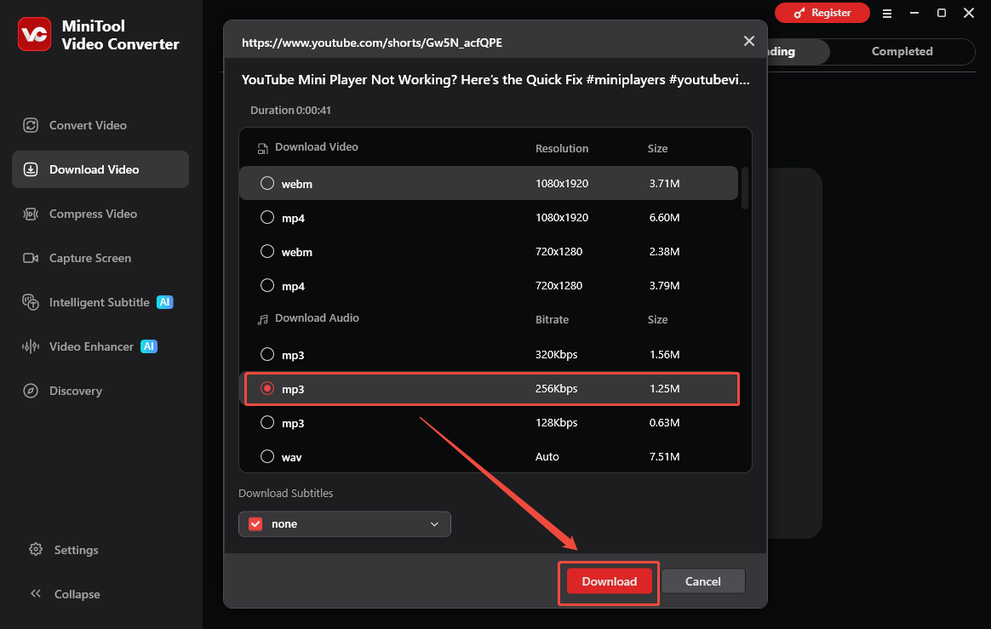
Task: Select mp4 720x1280 radio button
Action: pyautogui.click(x=267, y=286)
